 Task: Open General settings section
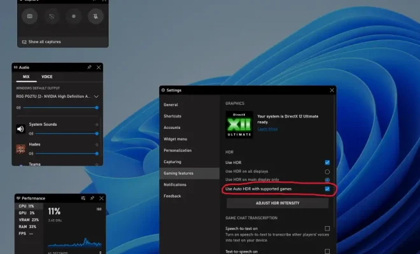(x=189, y=105)
